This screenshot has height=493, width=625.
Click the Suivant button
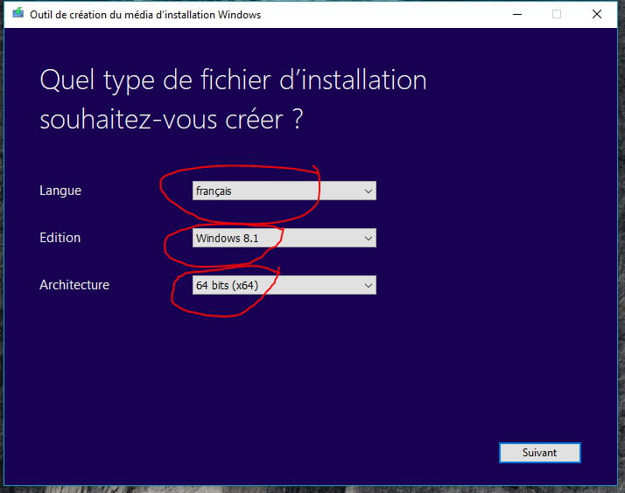point(540,453)
